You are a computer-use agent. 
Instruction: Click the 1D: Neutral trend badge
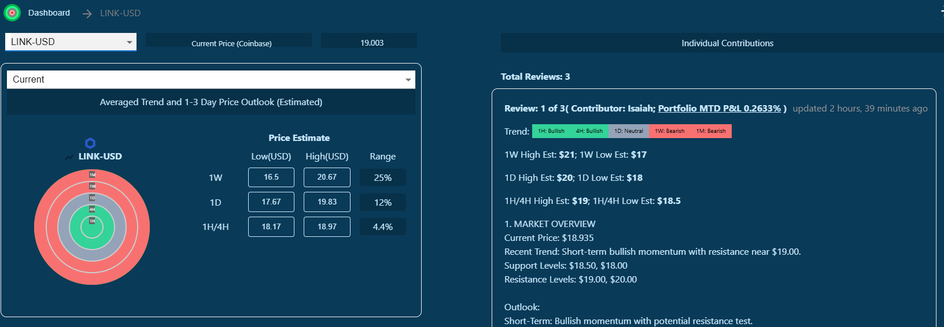point(629,131)
